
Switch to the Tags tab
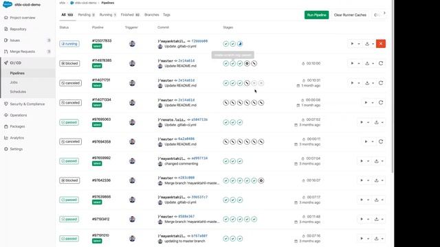point(166,15)
